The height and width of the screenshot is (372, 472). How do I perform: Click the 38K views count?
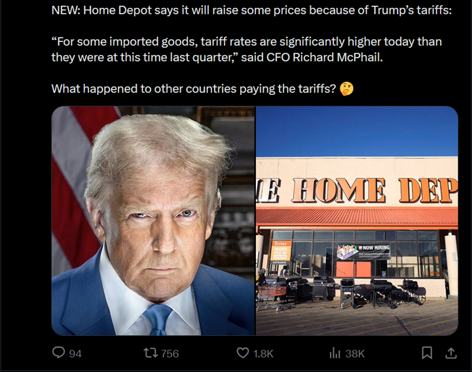click(x=355, y=353)
